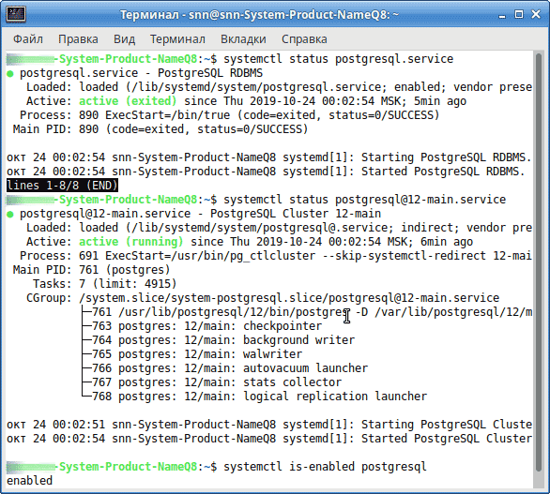Click the '763 postgres: 12/main: checkpointer' line
Screen dimensions: 550x494
206,326
